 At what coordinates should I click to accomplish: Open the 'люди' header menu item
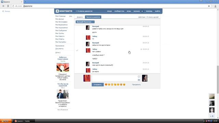tap(109, 11)
